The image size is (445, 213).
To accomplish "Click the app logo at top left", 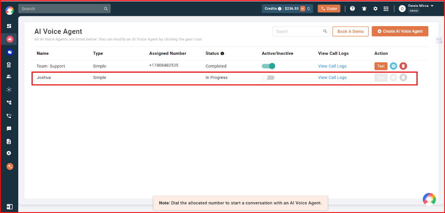I will point(9,10).
